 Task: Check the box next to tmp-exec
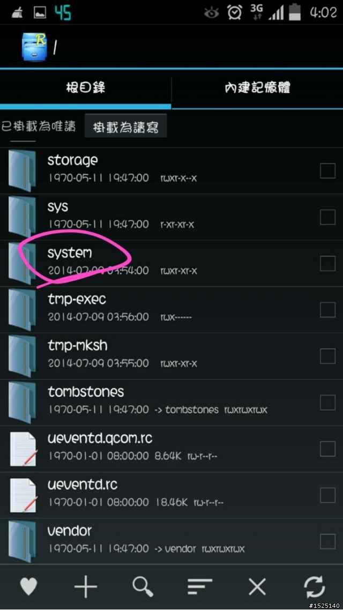click(327, 310)
